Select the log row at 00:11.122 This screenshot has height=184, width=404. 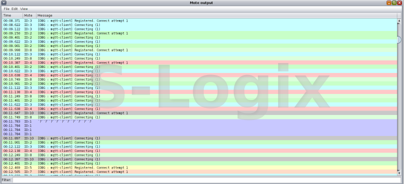click(199, 88)
